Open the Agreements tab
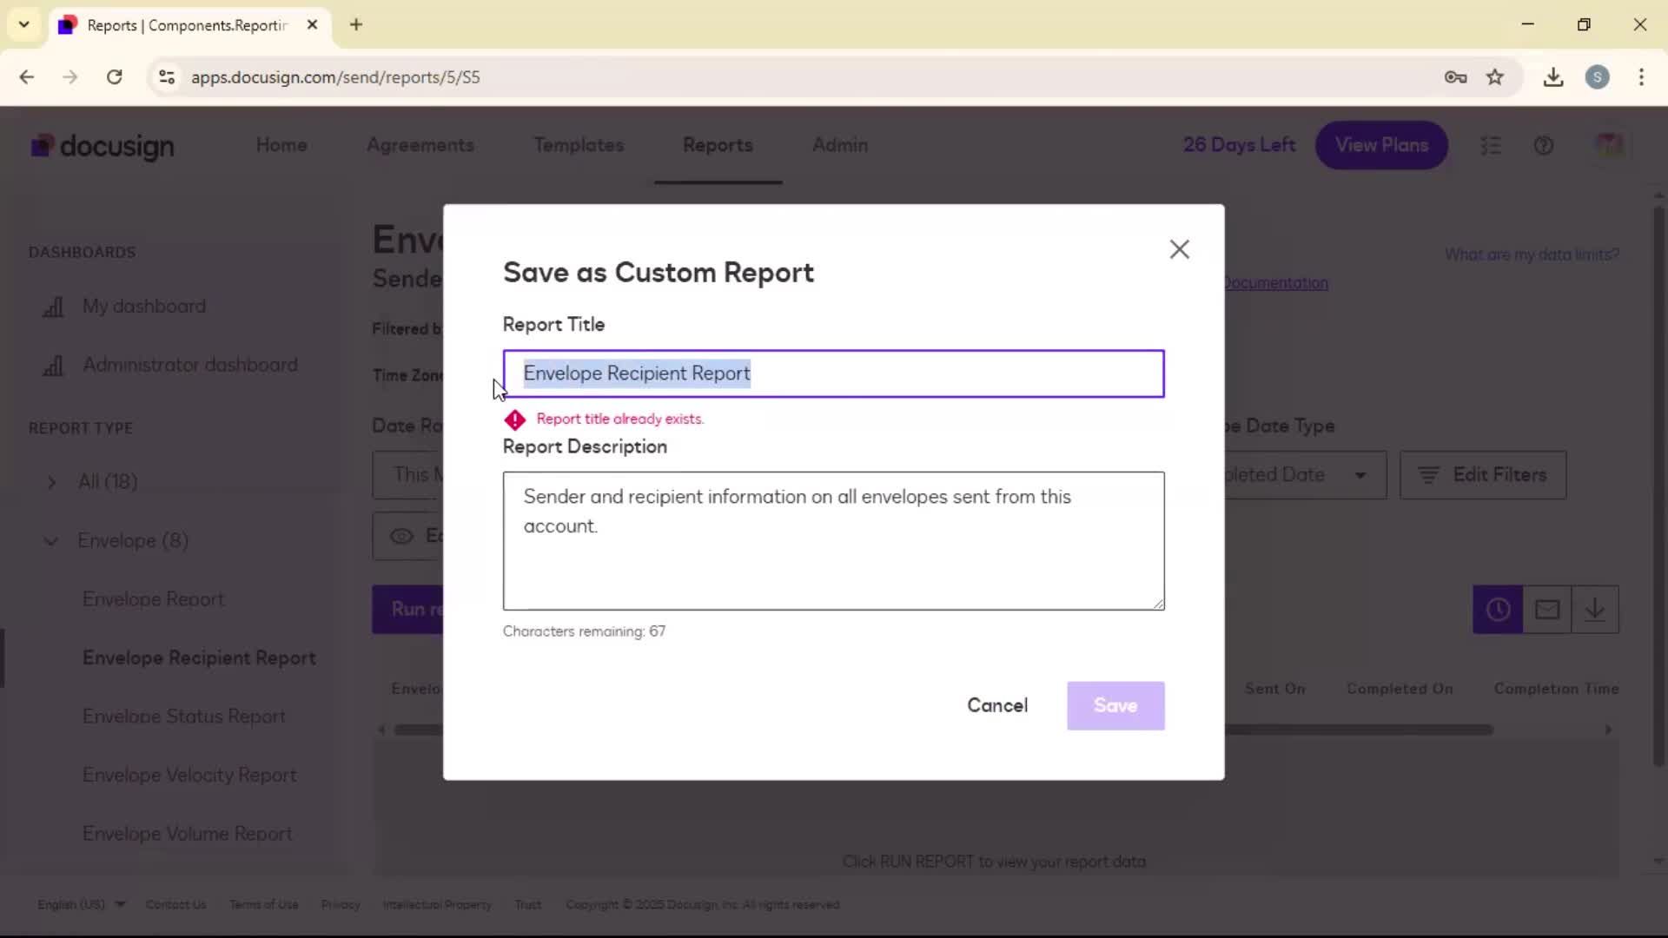 pos(420,145)
